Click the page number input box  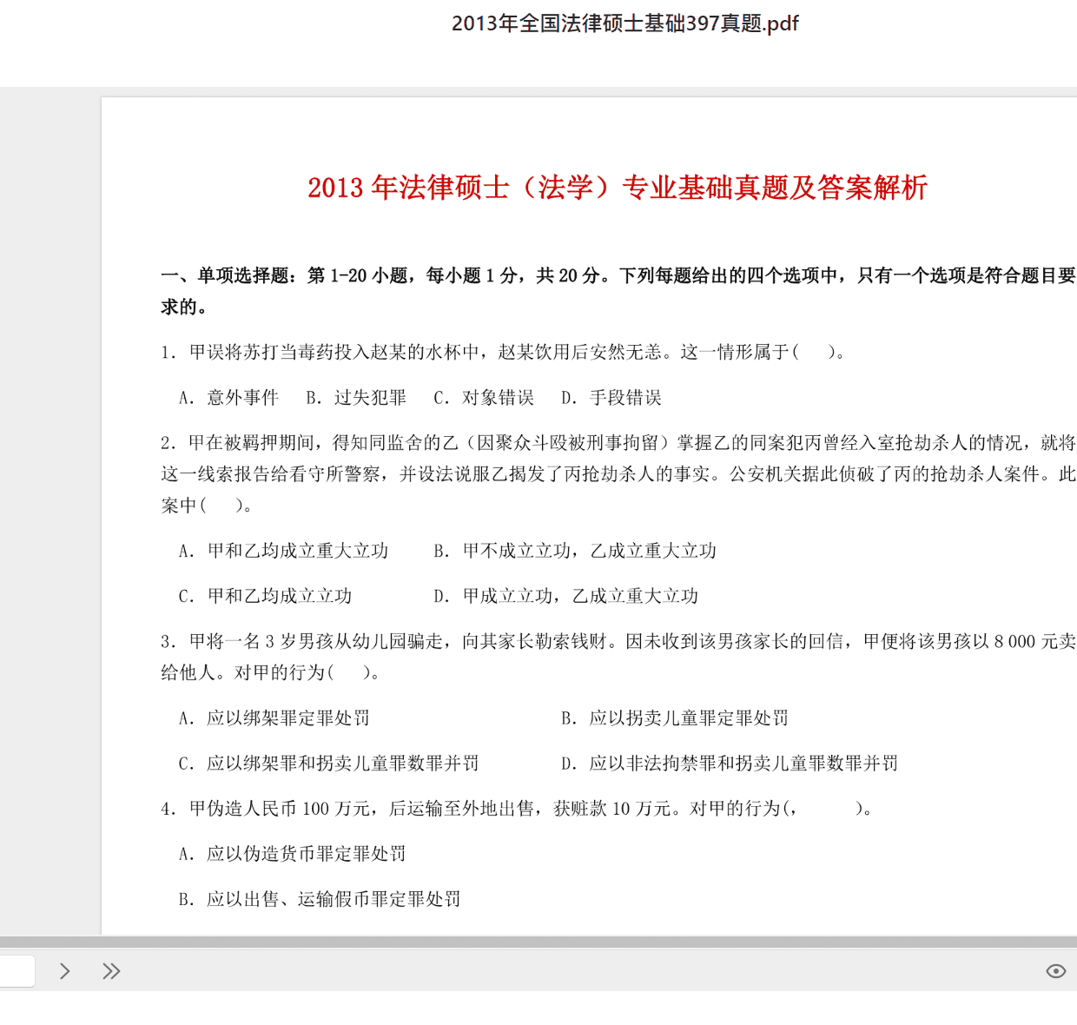[x=17, y=971]
